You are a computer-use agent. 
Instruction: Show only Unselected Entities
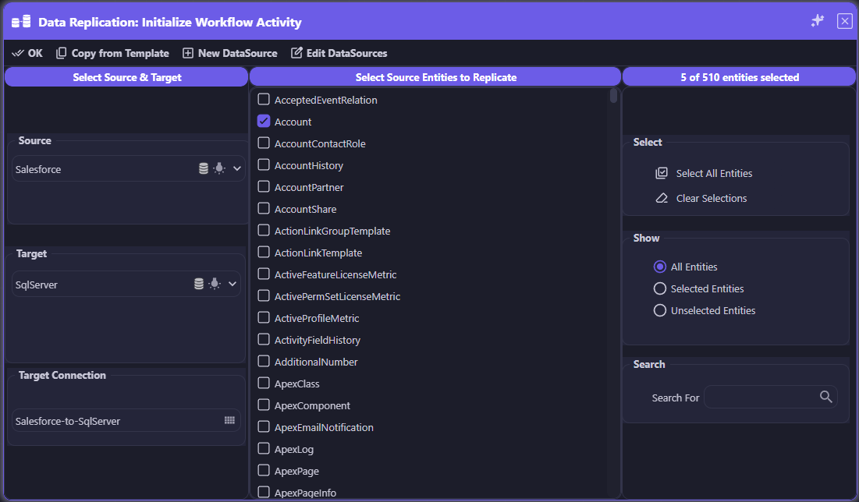coord(660,310)
